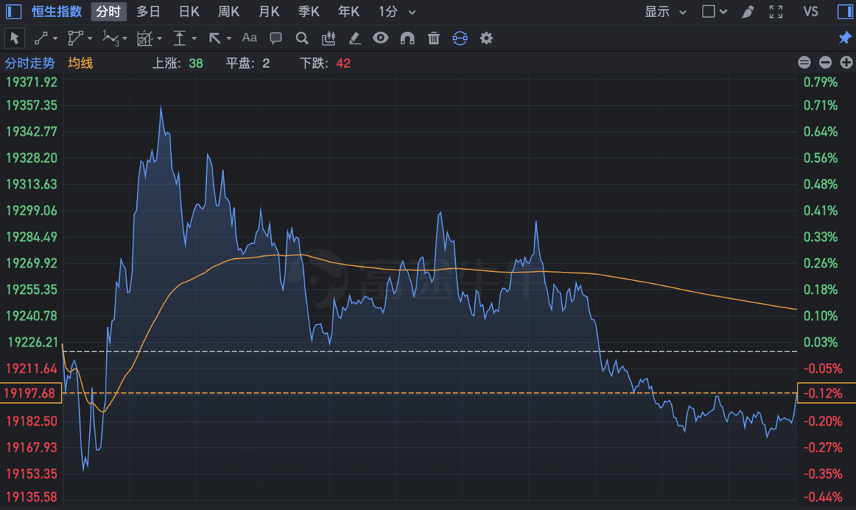Select the cursor pointer tool

pyautogui.click(x=15, y=38)
